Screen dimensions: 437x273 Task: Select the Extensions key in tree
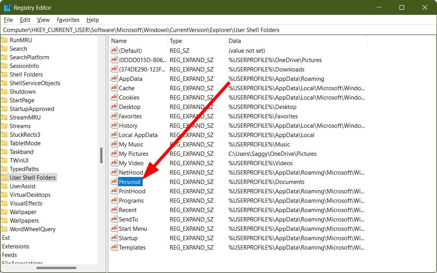tap(15, 246)
